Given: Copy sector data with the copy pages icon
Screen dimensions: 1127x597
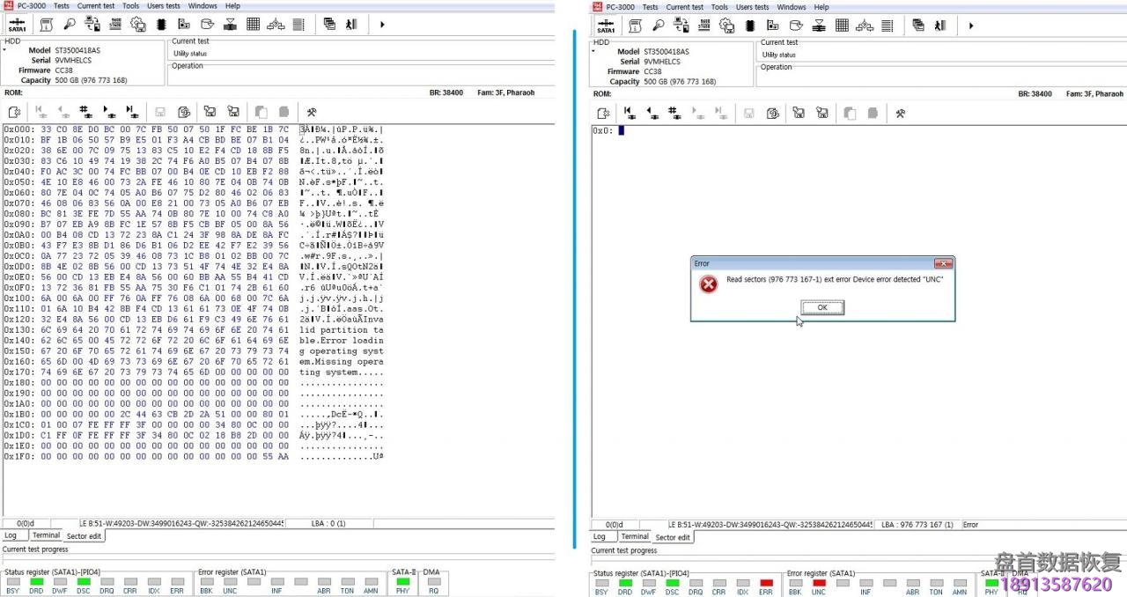Looking at the screenshot, I should [262, 112].
